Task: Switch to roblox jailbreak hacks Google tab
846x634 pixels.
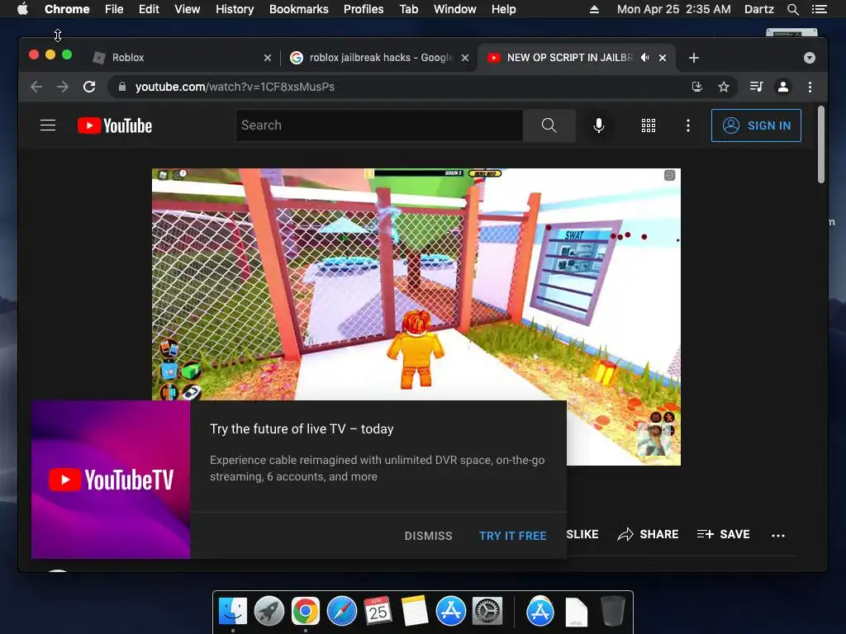Action: [x=380, y=58]
